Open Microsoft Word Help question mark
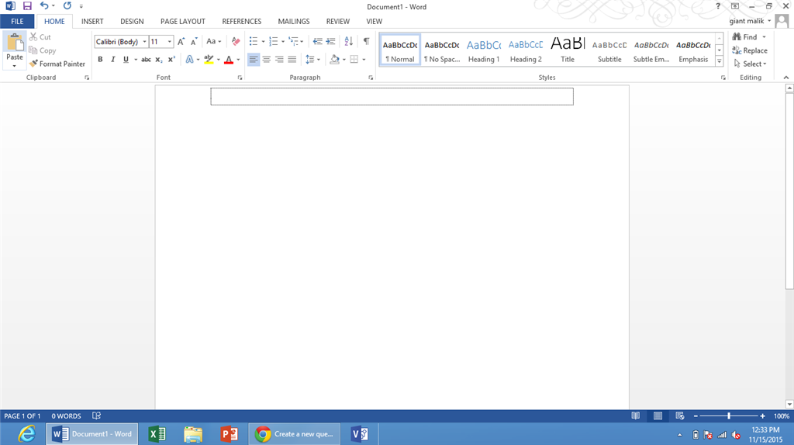The width and height of the screenshot is (794, 445). coord(717,6)
